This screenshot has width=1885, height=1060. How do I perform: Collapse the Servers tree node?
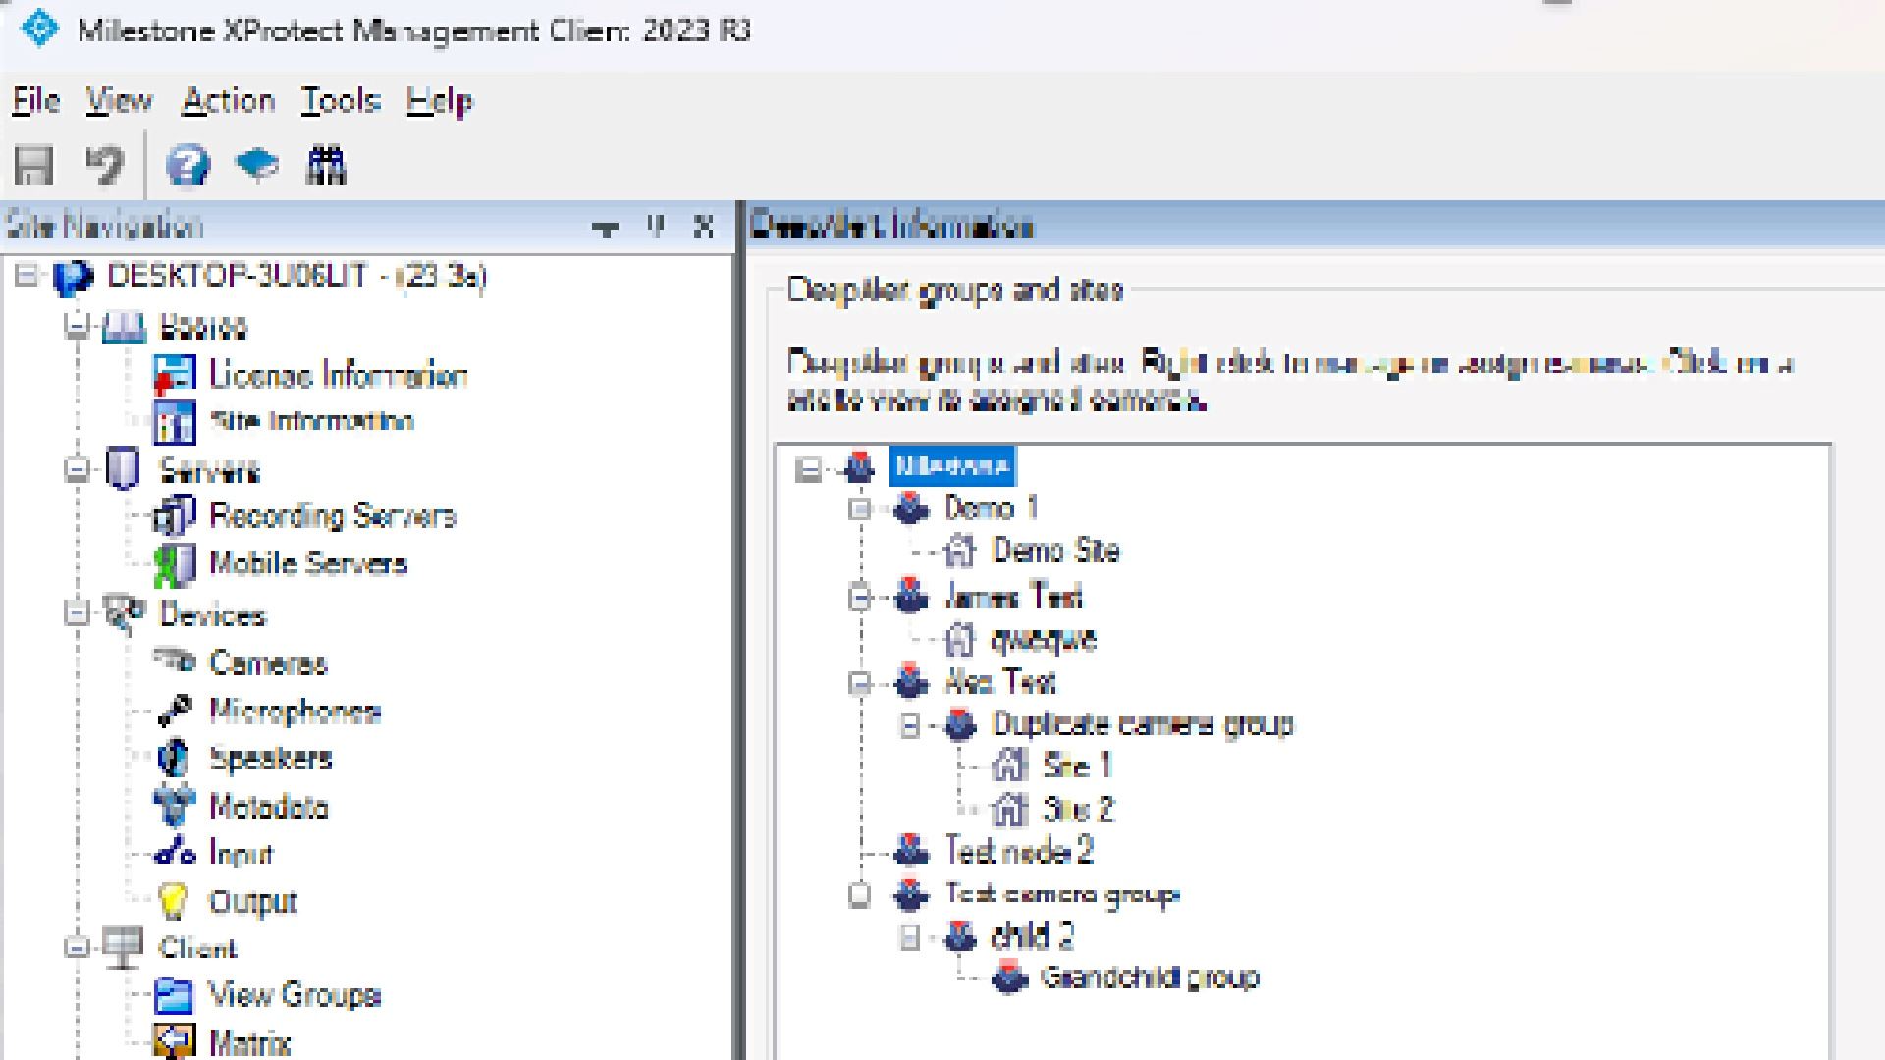coord(77,470)
